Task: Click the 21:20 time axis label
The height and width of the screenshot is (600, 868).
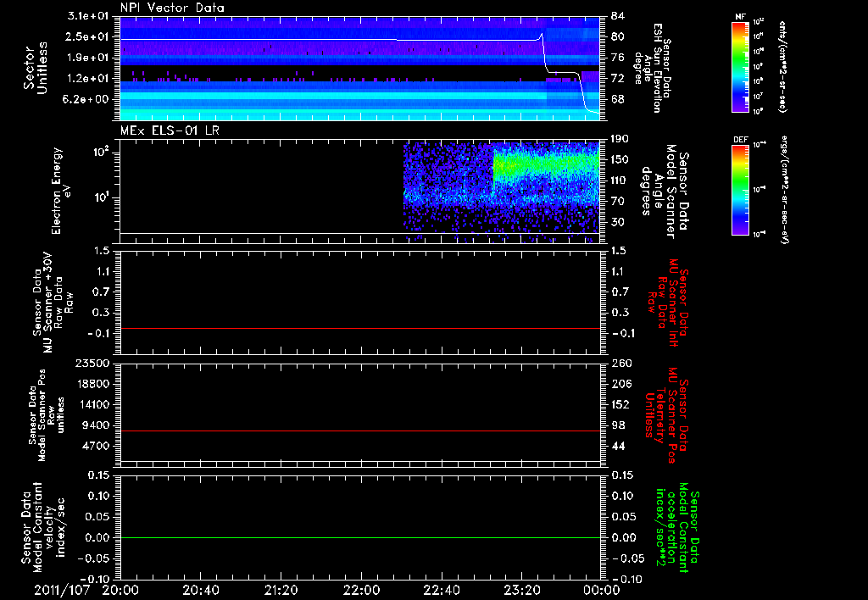Action: pyautogui.click(x=281, y=590)
